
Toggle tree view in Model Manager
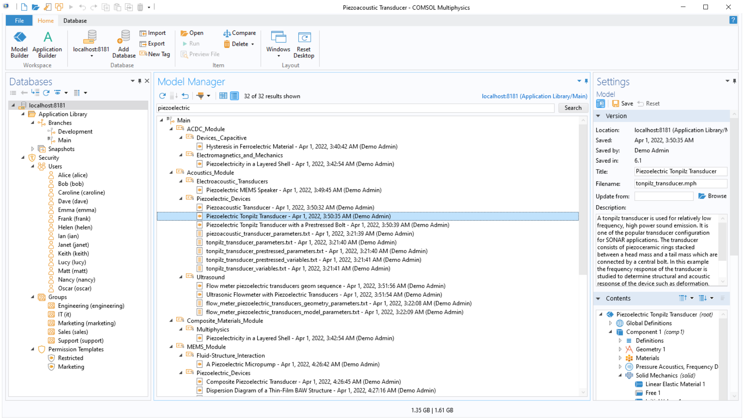[x=234, y=96]
